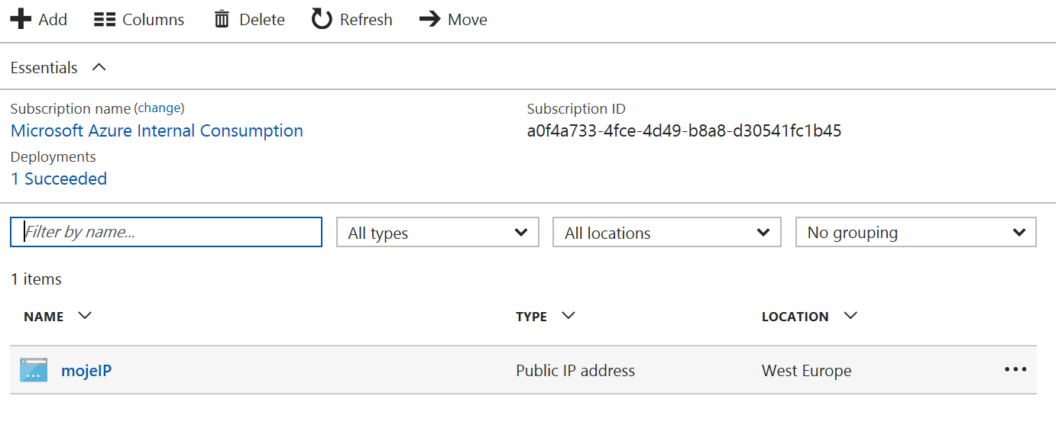
Task: Click the change subscription link
Action: pyautogui.click(x=160, y=108)
